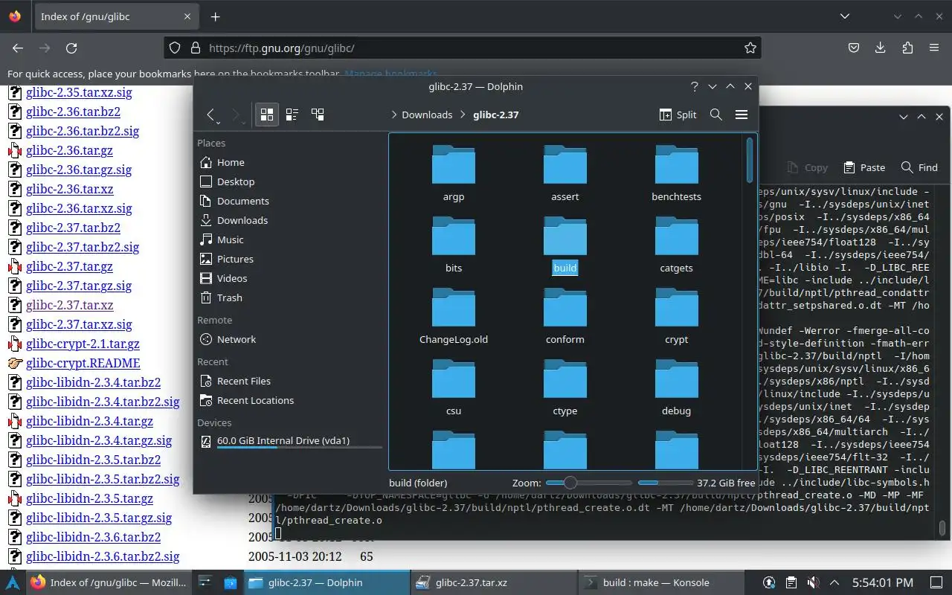Open Documents in Places panel
952x595 pixels.
(290, 201)
